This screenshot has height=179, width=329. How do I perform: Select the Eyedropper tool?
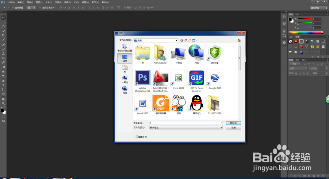point(3,40)
